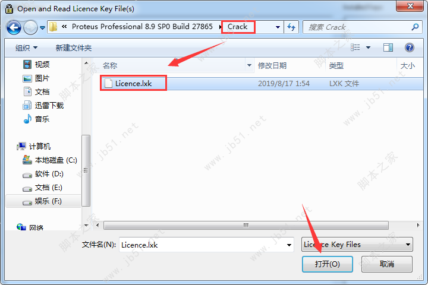
Task: Click the 打开(O) open button
Action: tap(328, 264)
